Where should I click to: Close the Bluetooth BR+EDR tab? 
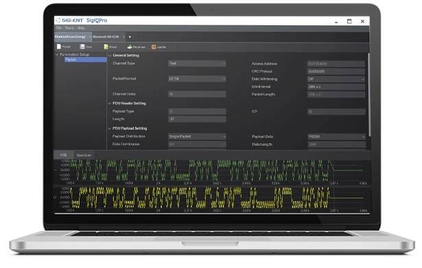point(124,36)
